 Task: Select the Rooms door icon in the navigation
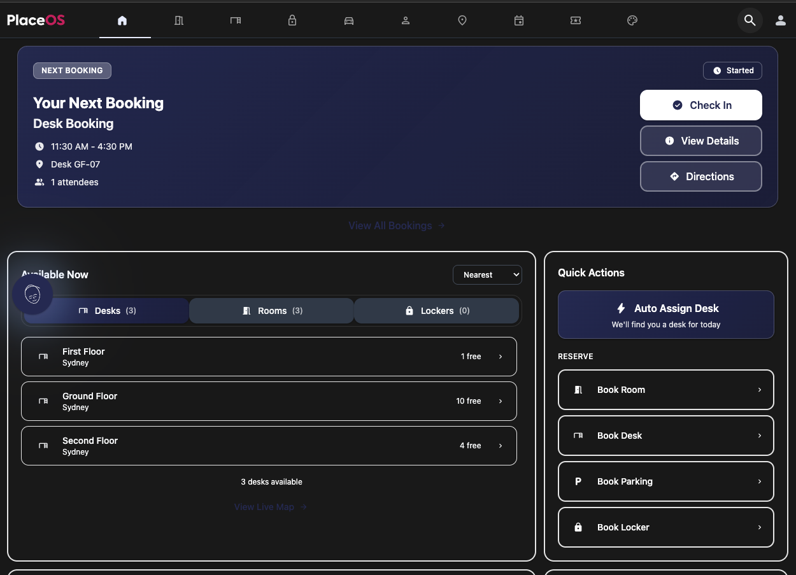tap(179, 20)
